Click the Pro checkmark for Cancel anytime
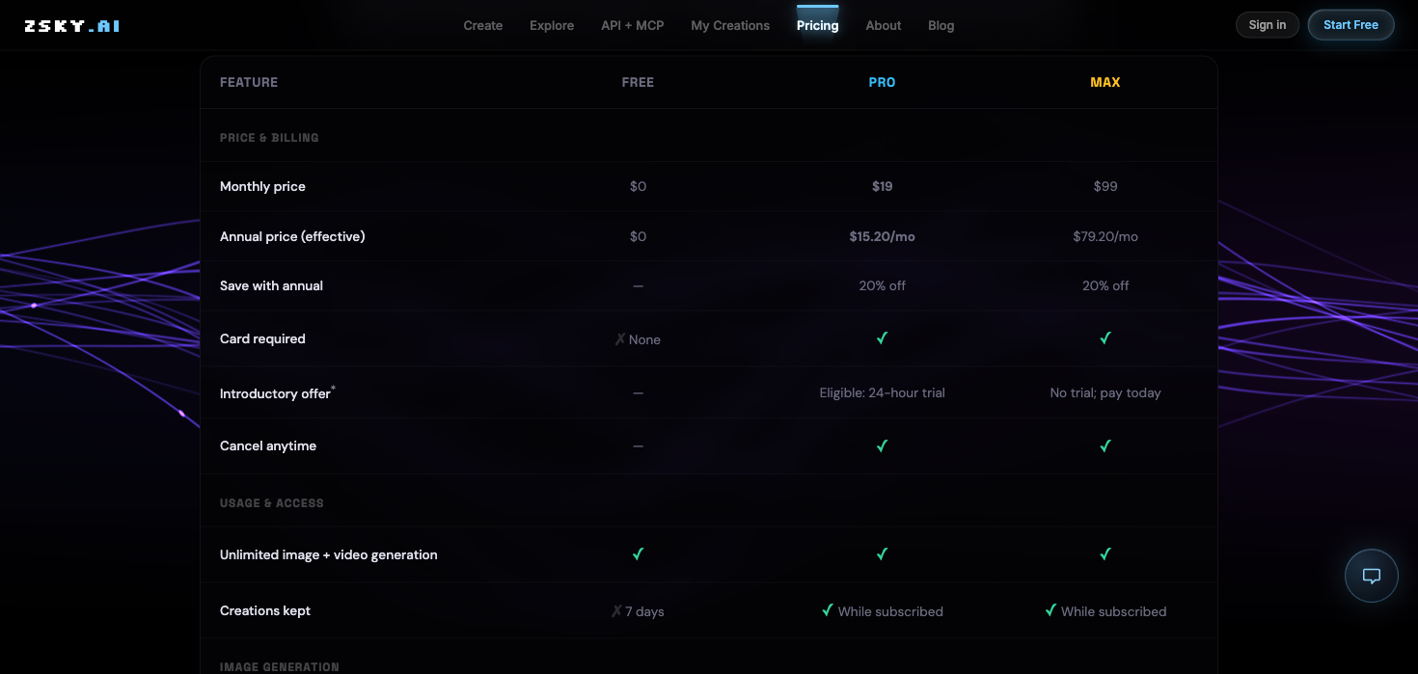This screenshot has width=1418, height=674. [x=882, y=446]
